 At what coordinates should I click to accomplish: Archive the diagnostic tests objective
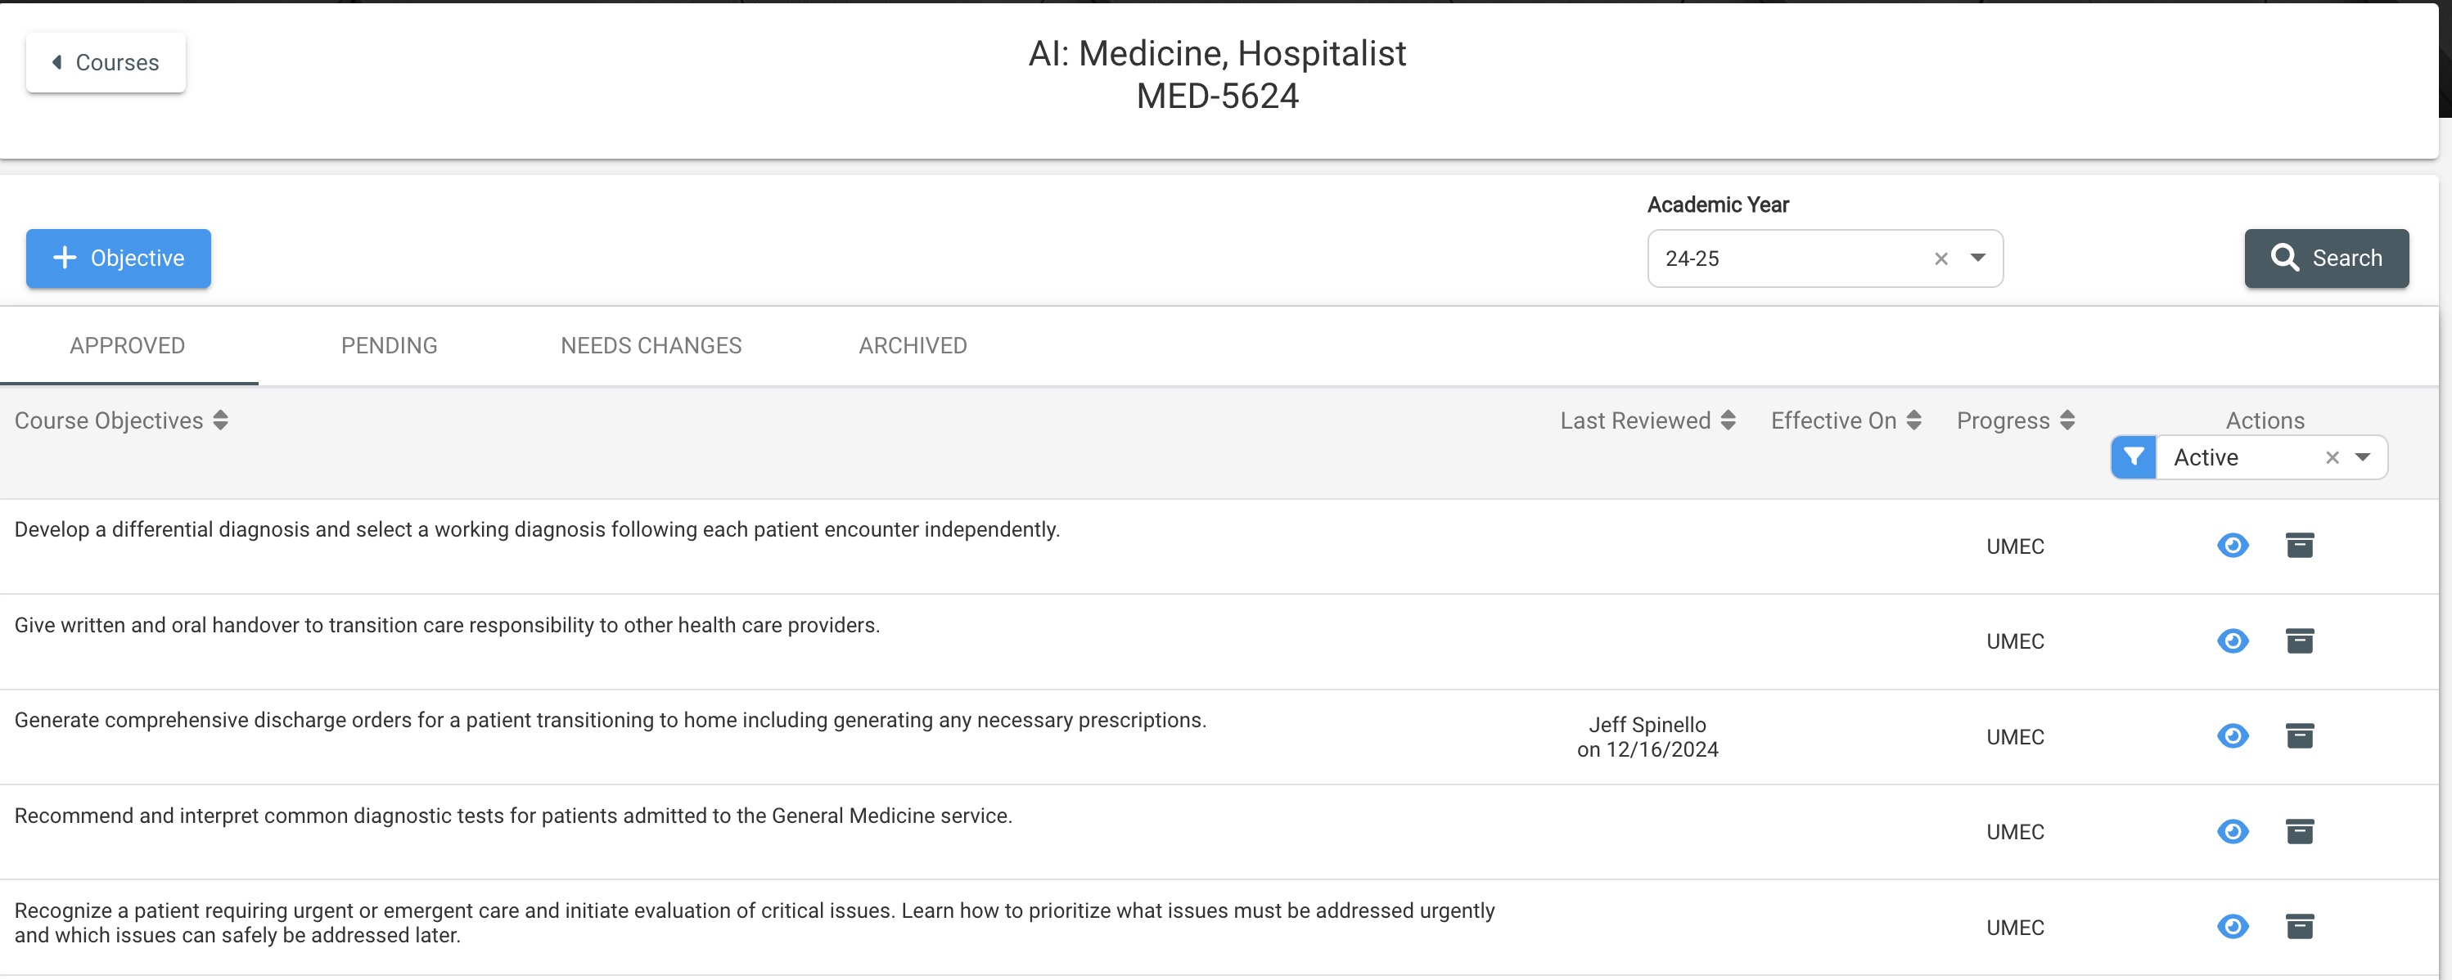pos(2300,830)
